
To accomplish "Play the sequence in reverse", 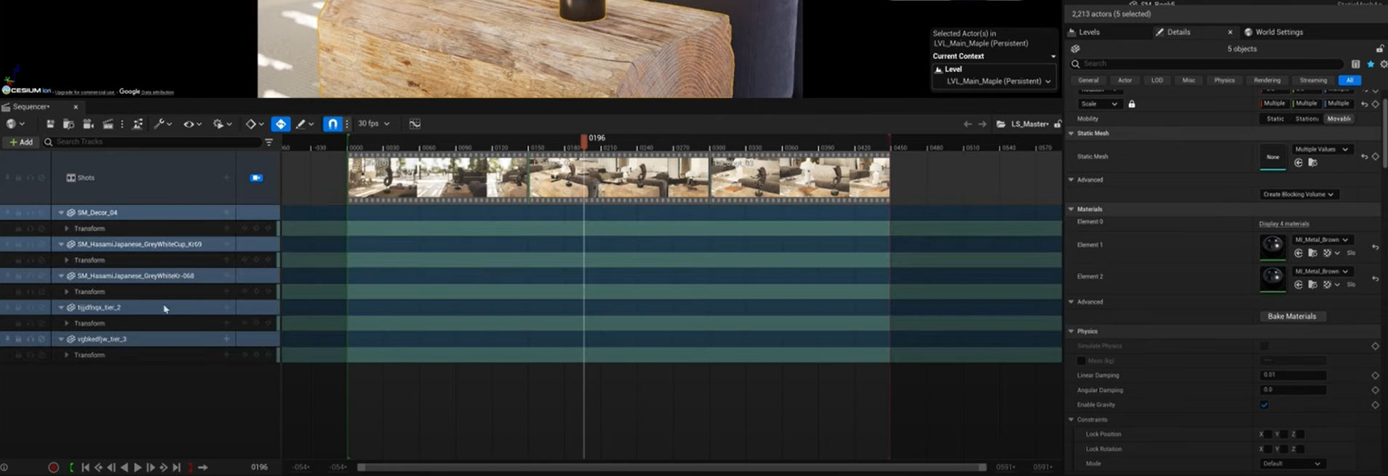I will [124, 468].
